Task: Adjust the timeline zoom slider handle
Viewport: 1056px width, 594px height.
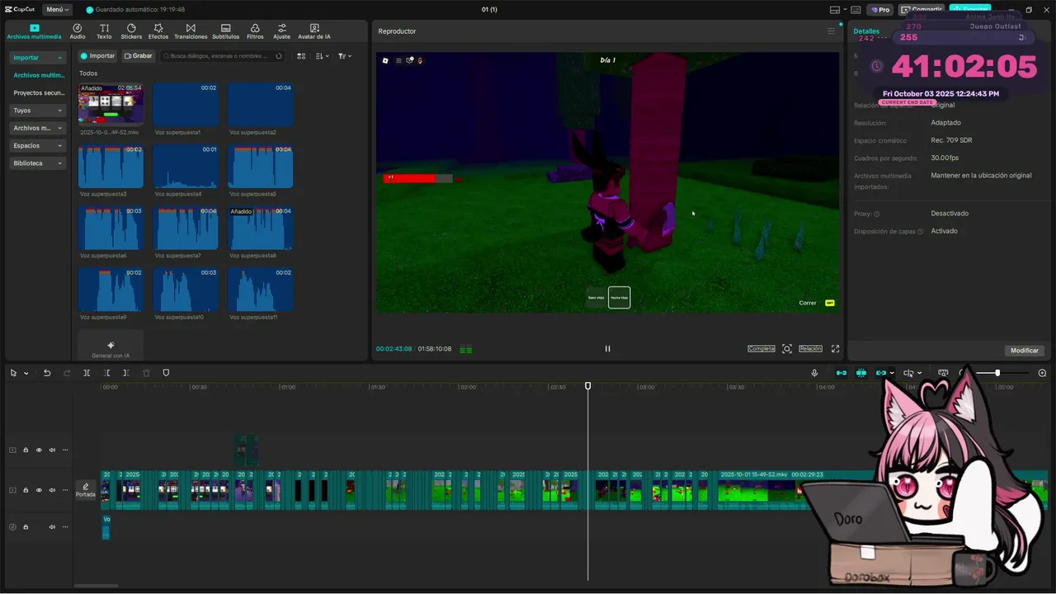Action: tap(997, 373)
